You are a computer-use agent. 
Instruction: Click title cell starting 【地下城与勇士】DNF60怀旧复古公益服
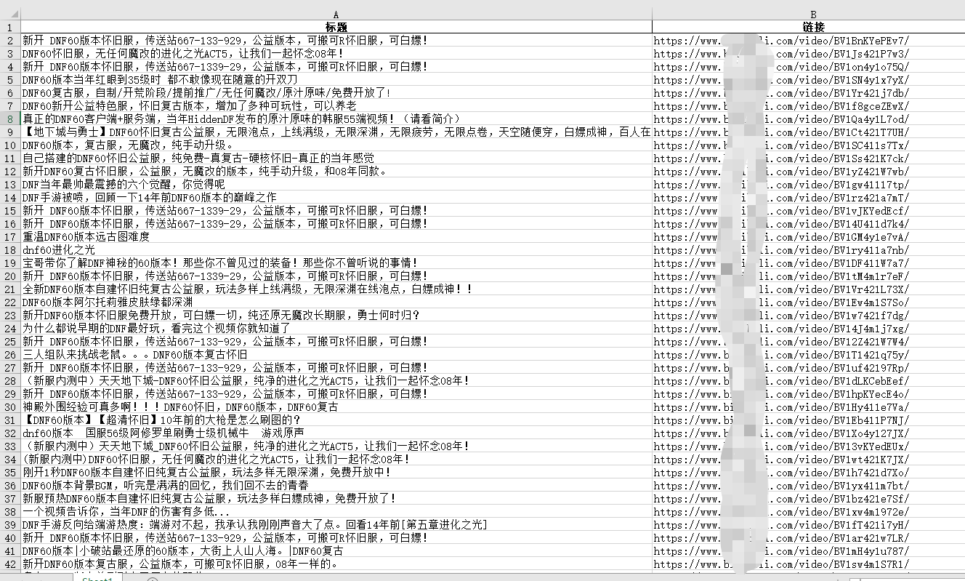pos(336,132)
